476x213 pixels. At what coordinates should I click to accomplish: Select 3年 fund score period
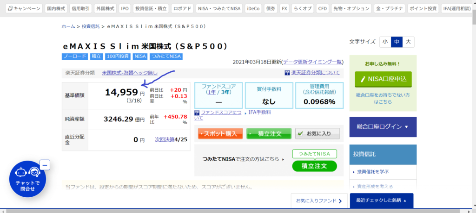tap(225, 92)
